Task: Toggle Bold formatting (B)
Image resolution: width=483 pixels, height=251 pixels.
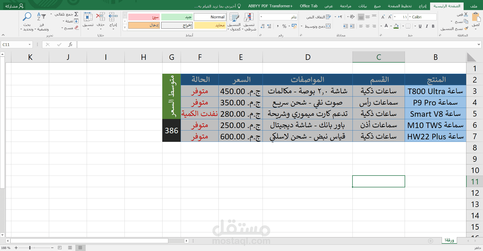Action: [433, 26]
